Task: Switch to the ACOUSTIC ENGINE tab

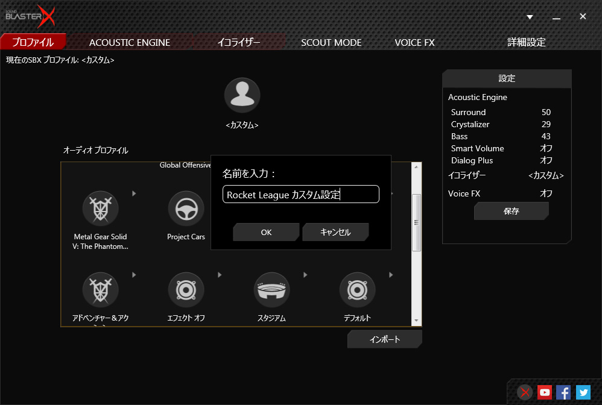Action: (130, 42)
